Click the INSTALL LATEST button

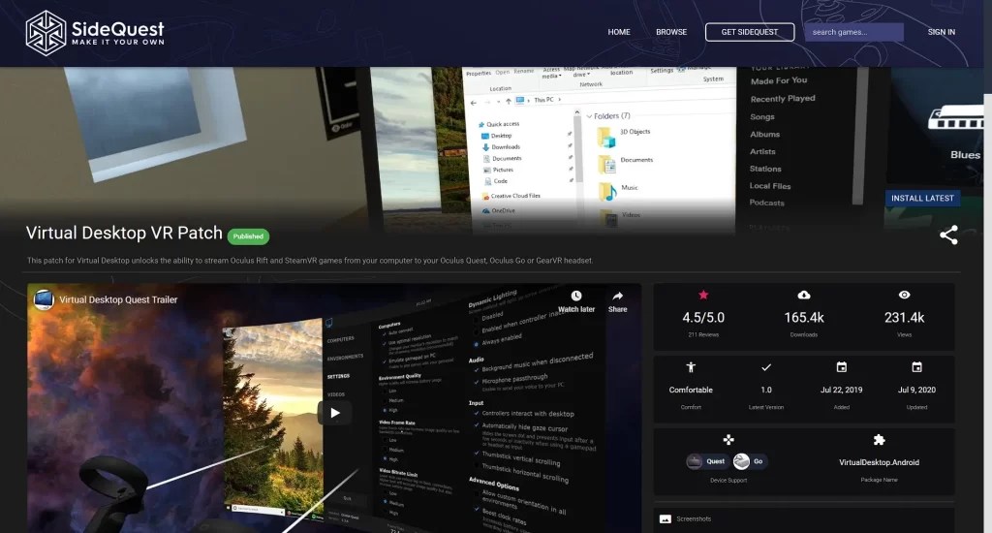pos(922,198)
